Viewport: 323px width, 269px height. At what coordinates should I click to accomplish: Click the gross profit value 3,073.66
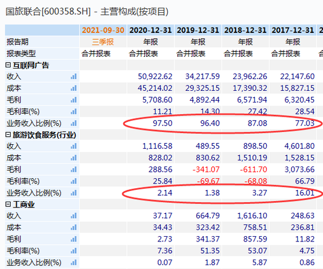pos(300,169)
